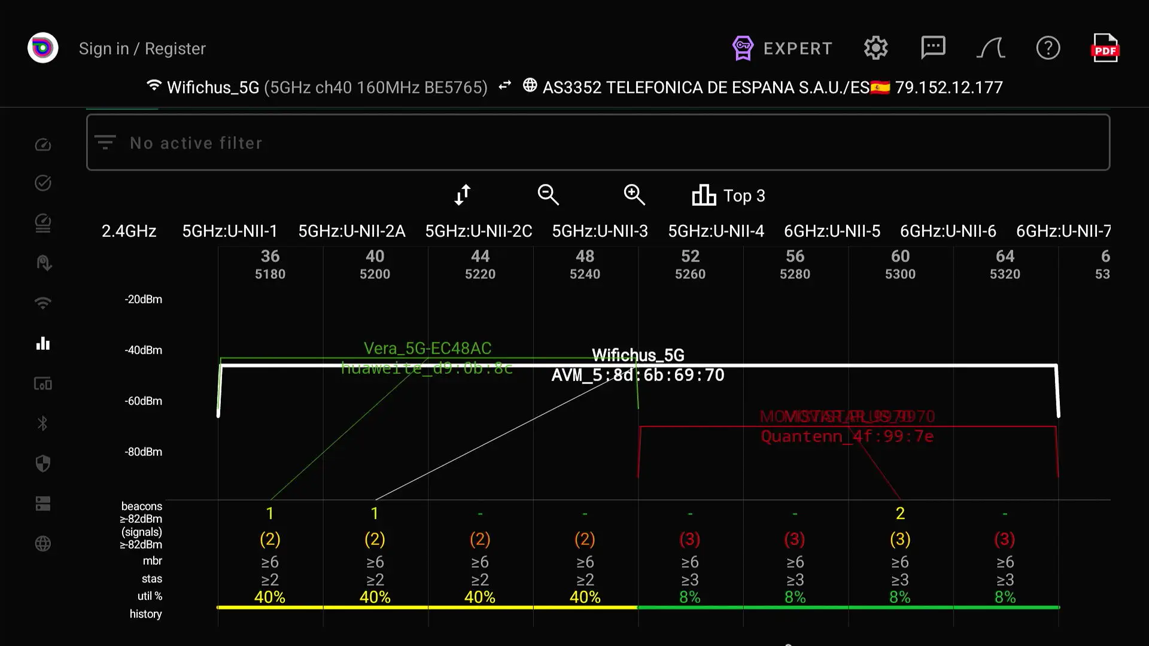Viewport: 1149px width, 646px height.
Task: Switch to 5GHz:U-NII-4 tab
Action: (x=716, y=231)
